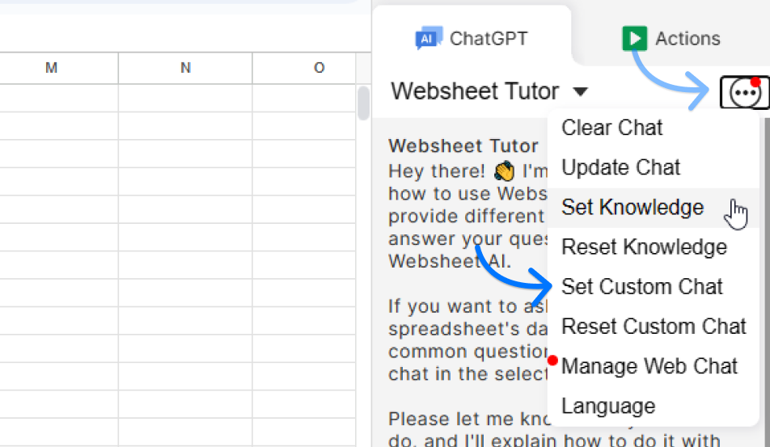Screen dimensions: 770x447
Task: Choose Update Chat menu option
Action: click(620, 167)
